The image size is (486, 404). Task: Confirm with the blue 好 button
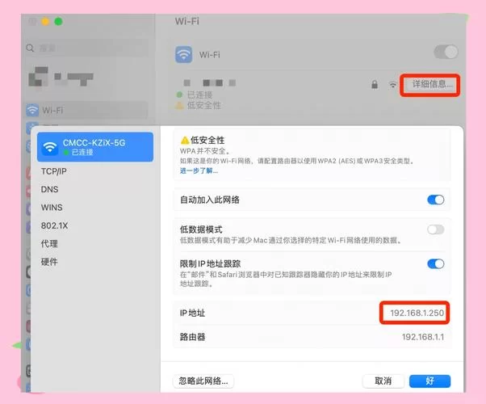click(429, 381)
